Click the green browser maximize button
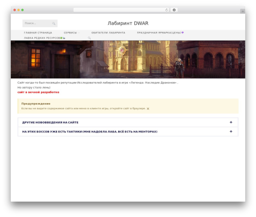256x217 pixels. 23,10
